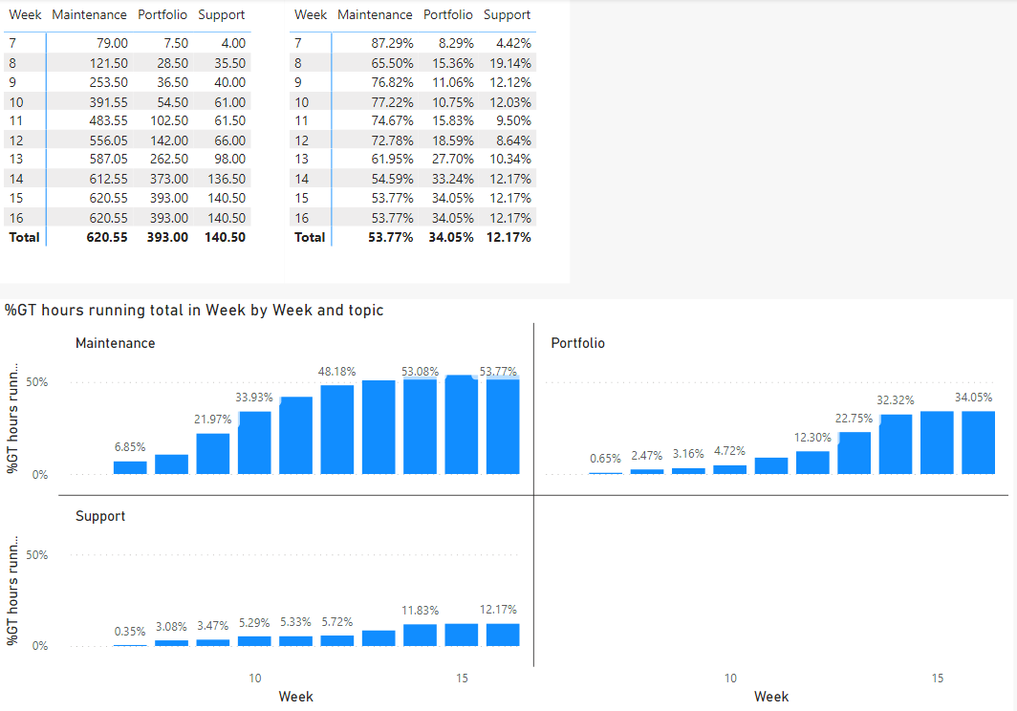Image resolution: width=1017 pixels, height=711 pixels.
Task: Select the bold 393.00 total cell
Action: coord(167,237)
